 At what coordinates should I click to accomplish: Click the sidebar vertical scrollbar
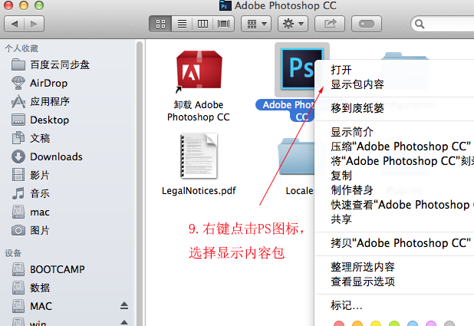point(140,183)
